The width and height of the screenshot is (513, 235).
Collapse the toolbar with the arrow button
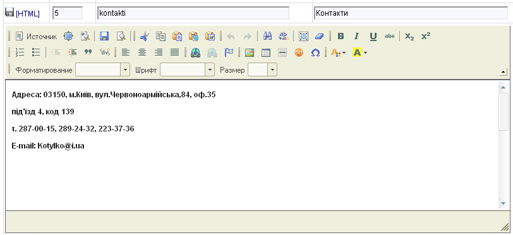coord(504,72)
